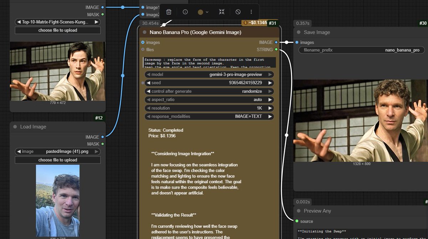Viewport: 428px width, 239px height.
Task: Open node color picker swatch
Action: click(200, 12)
